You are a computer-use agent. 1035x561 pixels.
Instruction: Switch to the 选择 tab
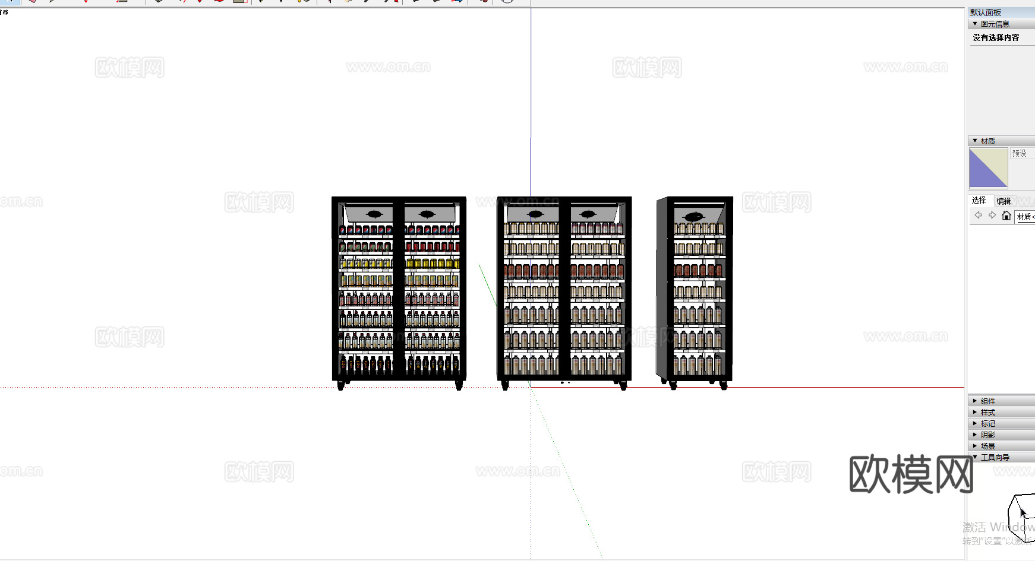coord(979,201)
